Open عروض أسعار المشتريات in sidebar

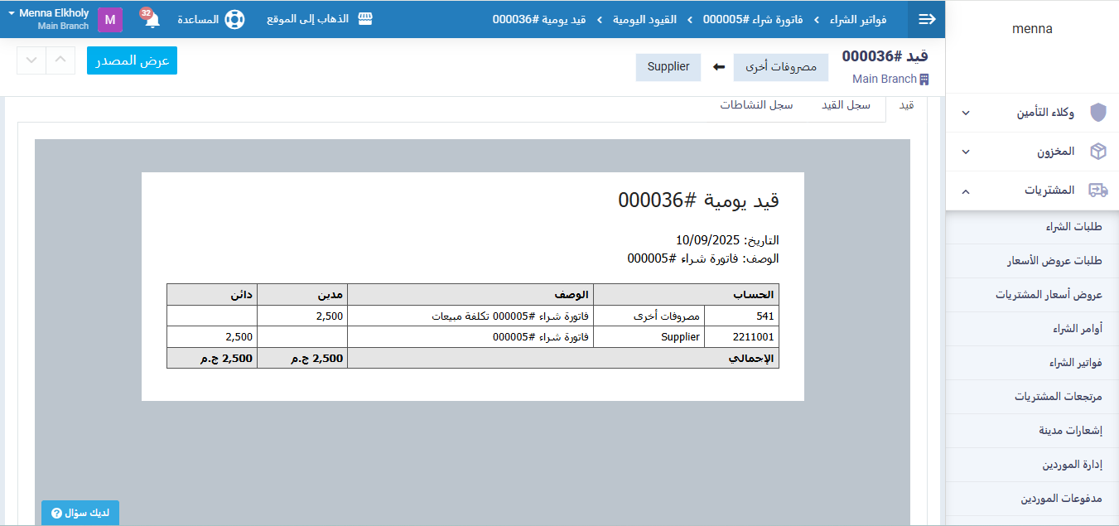coord(1032,295)
